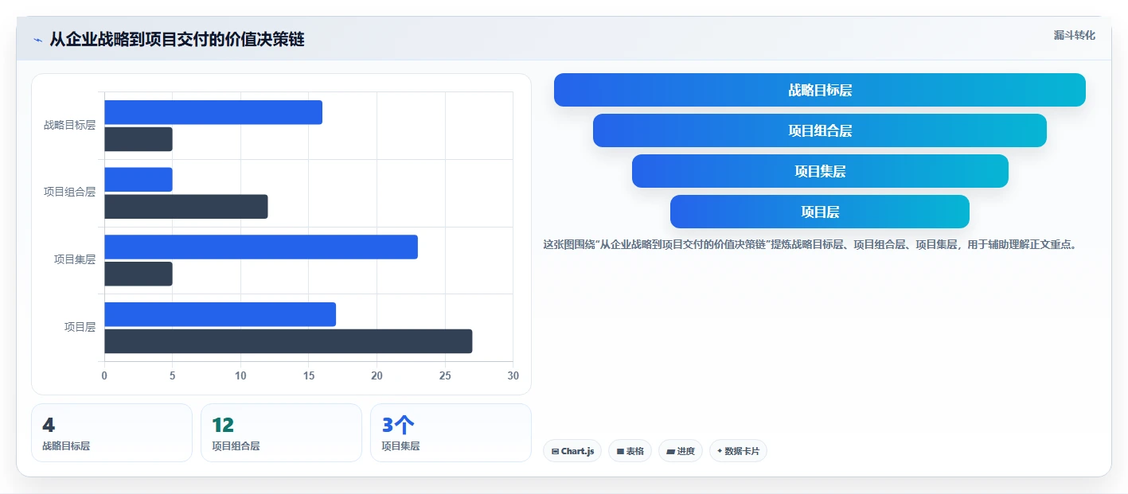The image size is (1128, 494).
Task: Open the stat card showing 3个 项目集层
Action: point(451,433)
